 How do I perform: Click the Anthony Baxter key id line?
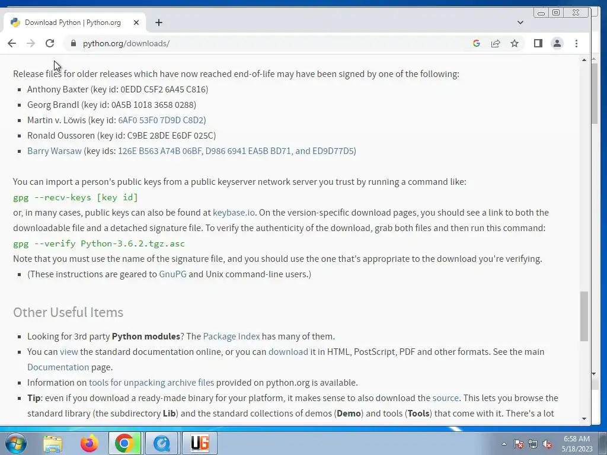[118, 89]
